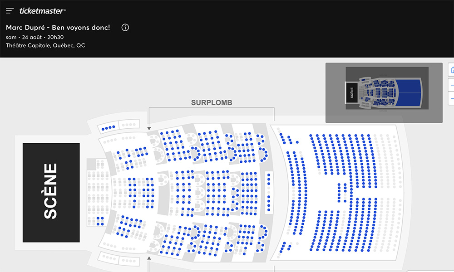Zoom in on the seat map

(452, 84)
